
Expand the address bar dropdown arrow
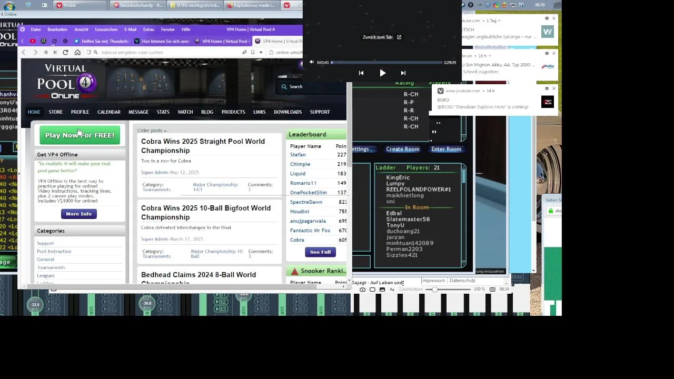point(261,53)
